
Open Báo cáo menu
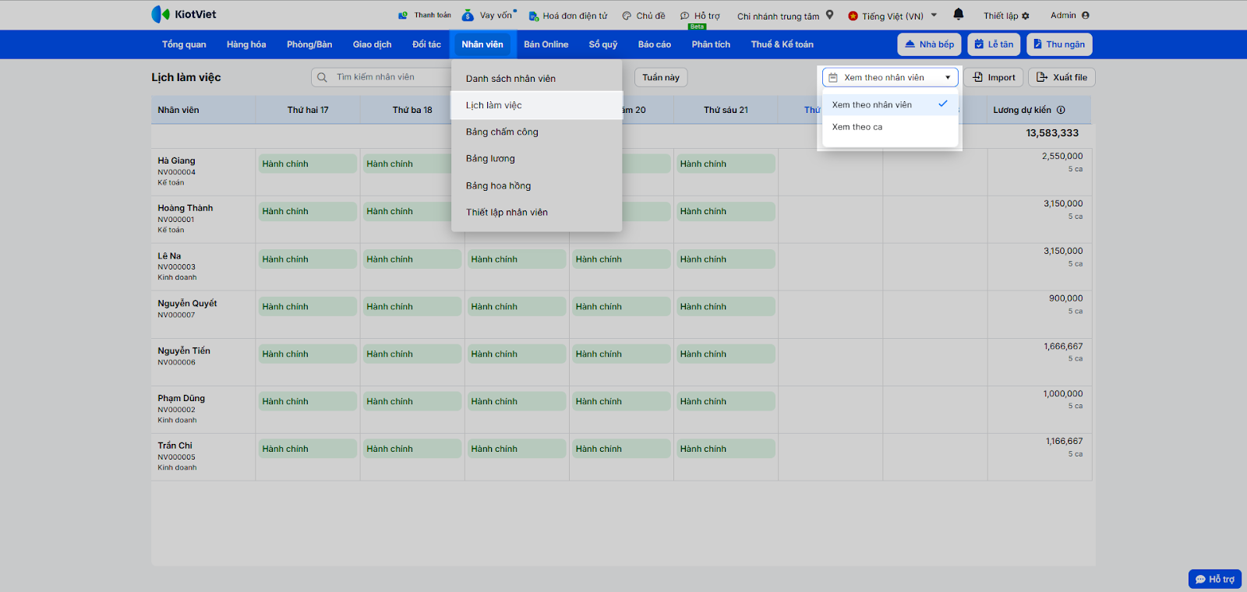pos(655,44)
